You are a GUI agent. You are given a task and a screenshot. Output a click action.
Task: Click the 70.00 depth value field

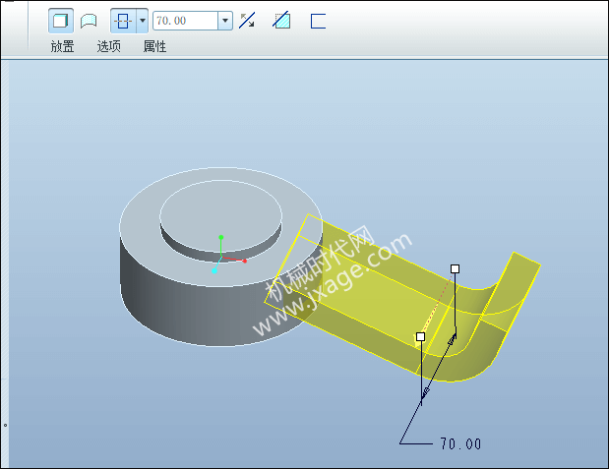[x=186, y=21]
